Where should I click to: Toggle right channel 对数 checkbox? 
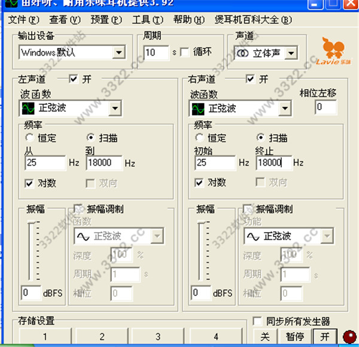click(199, 182)
